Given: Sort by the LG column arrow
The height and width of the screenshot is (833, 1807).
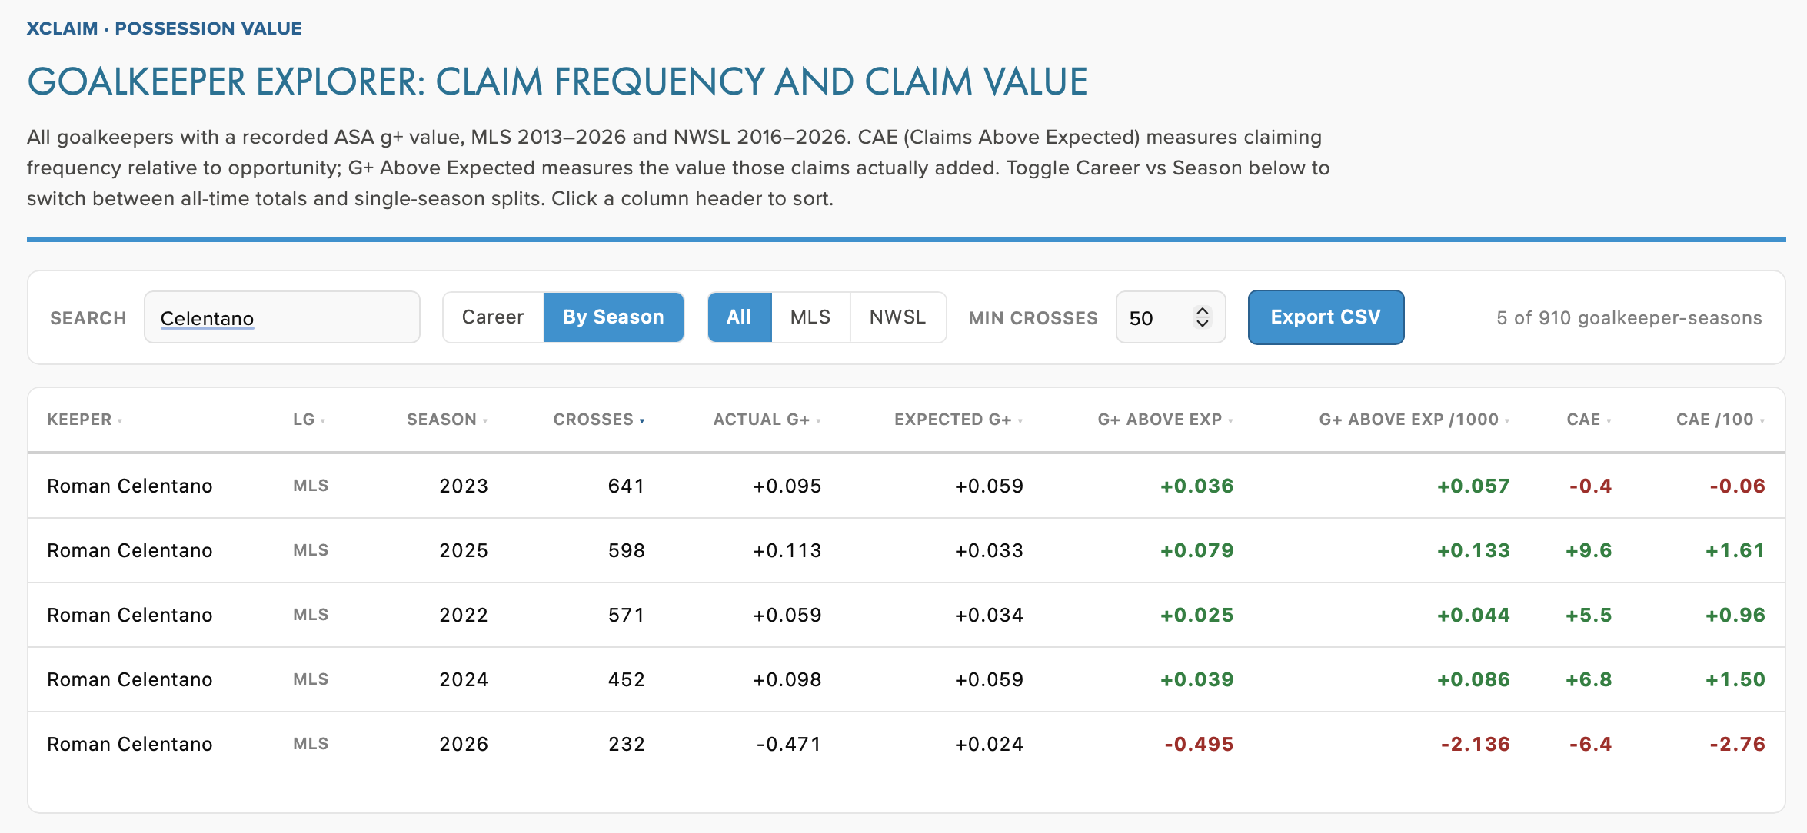Looking at the screenshot, I should (323, 421).
